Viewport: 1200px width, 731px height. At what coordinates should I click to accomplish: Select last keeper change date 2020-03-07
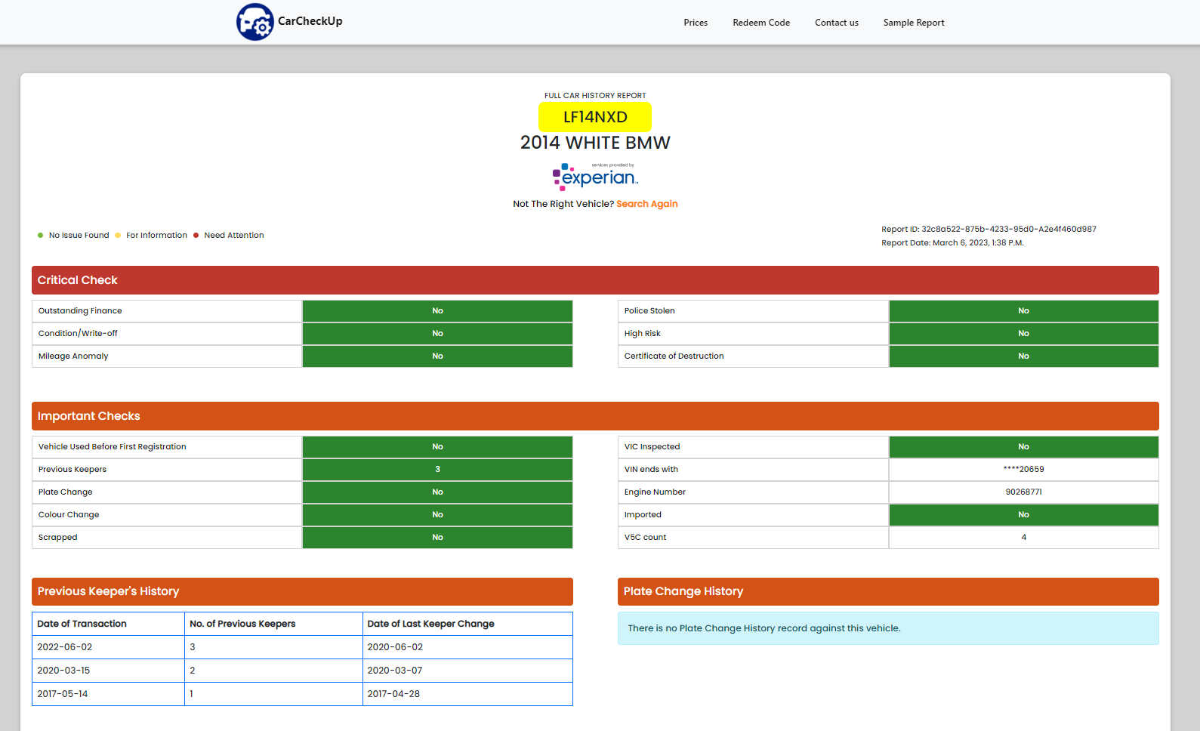click(x=395, y=671)
